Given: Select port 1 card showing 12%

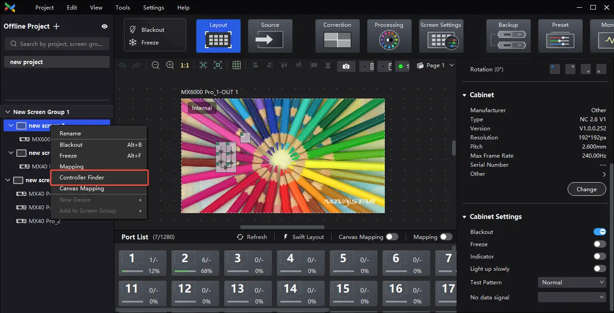Looking at the screenshot, I should (x=142, y=263).
